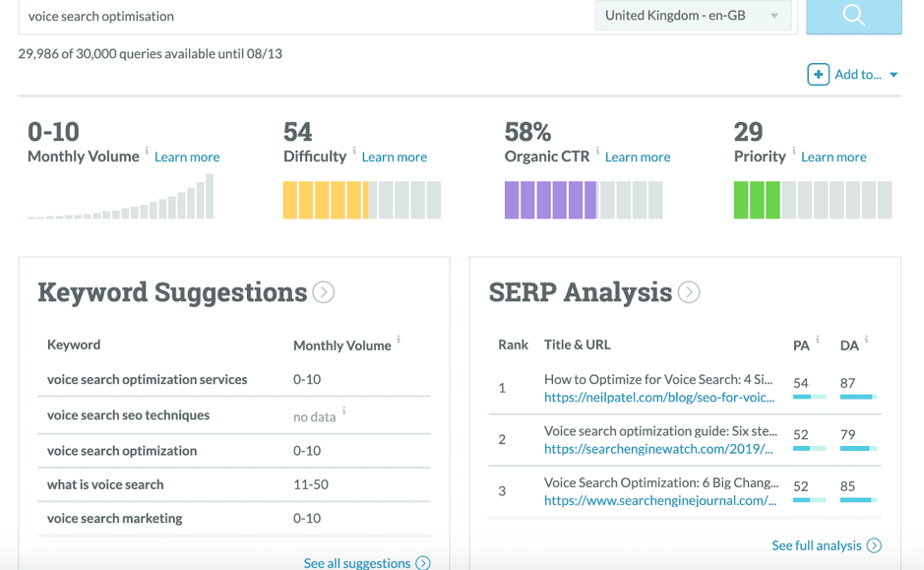The width and height of the screenshot is (924, 570).
Task: Open the United Kingdom locale dropdown
Action: [692, 15]
